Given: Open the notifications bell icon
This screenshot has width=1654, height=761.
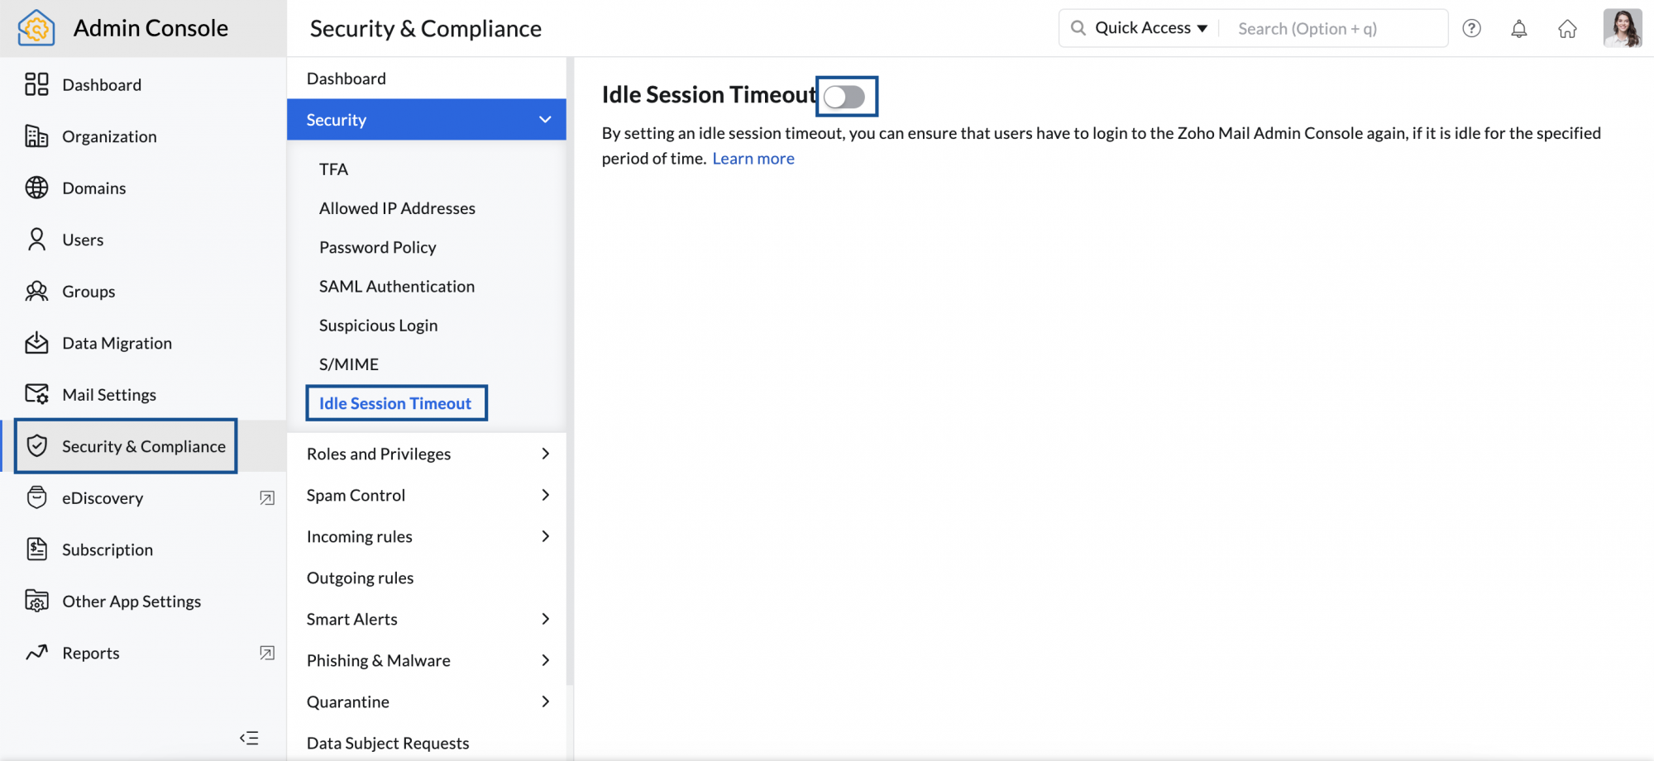Looking at the screenshot, I should pos(1519,29).
